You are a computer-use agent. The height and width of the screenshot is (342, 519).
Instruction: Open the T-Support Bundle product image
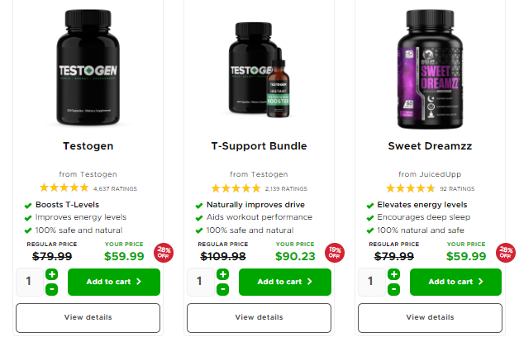click(259, 69)
